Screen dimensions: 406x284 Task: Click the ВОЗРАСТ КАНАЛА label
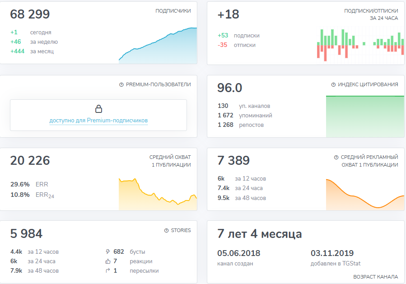(x=375, y=277)
